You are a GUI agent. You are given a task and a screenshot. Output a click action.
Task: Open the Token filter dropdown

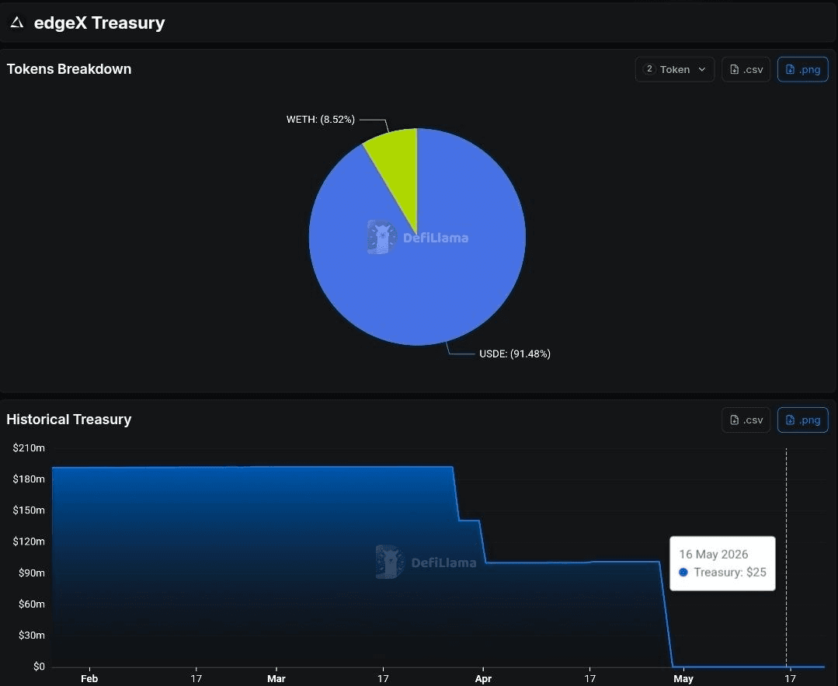tap(674, 69)
